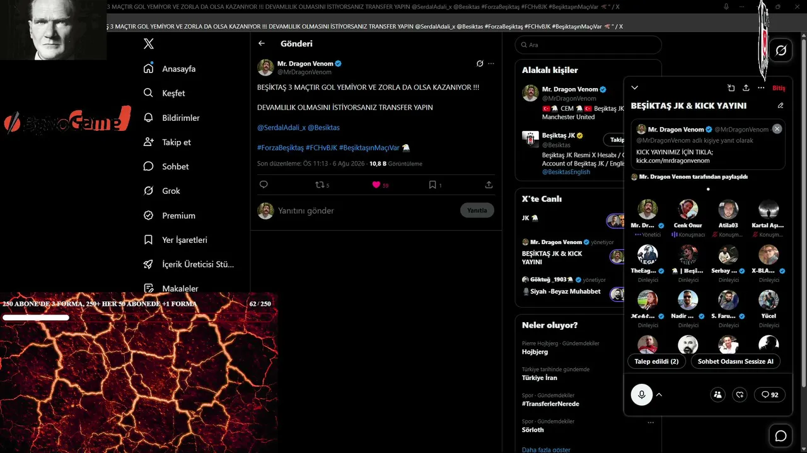Open the space comments showing 92
This screenshot has height=453, width=807.
tap(770, 394)
